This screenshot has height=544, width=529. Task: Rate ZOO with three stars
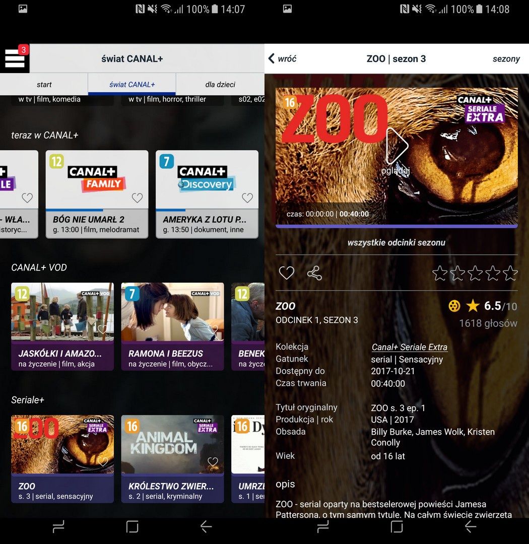click(475, 273)
